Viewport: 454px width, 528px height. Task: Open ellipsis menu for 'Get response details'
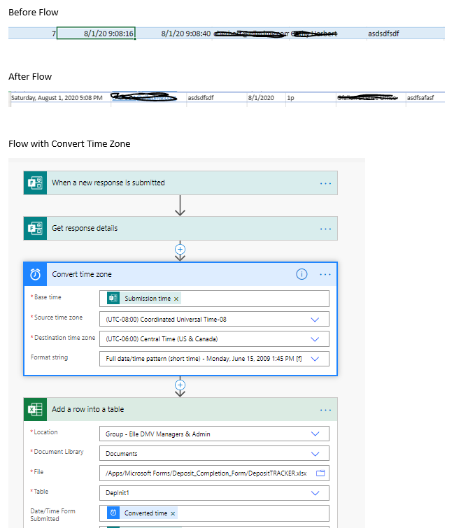click(325, 229)
